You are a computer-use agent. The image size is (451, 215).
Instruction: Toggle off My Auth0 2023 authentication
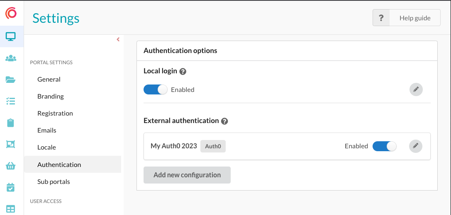pos(384,146)
